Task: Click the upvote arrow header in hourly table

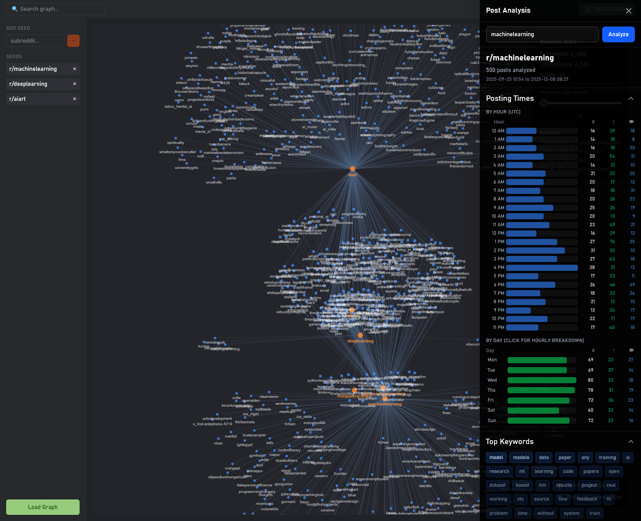Action: coord(613,122)
